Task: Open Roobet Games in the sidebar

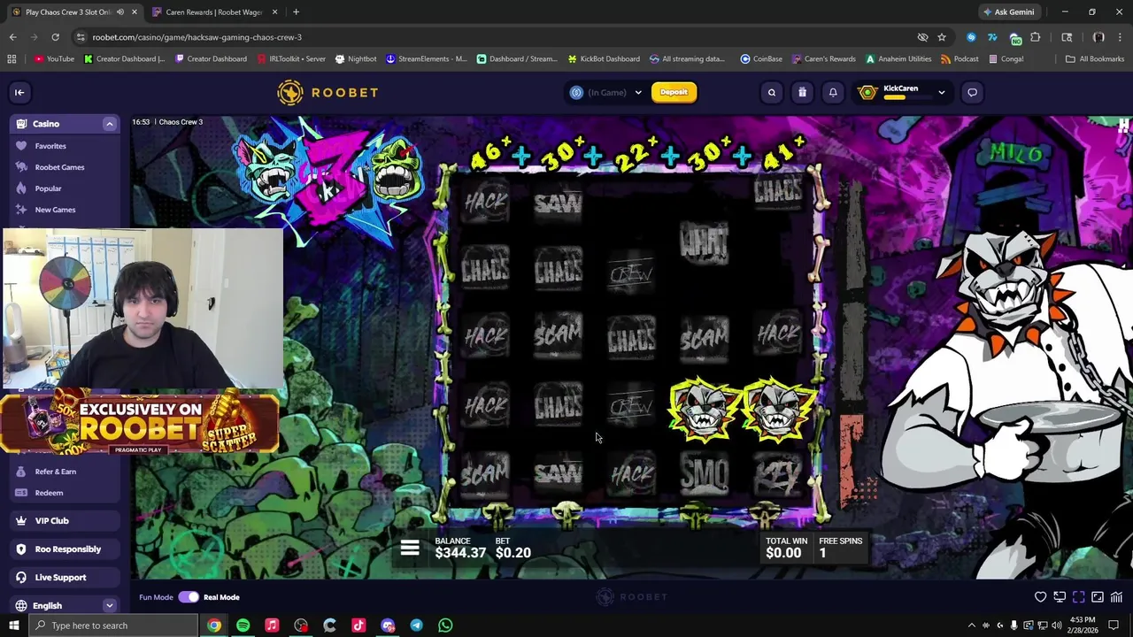Action: (x=59, y=167)
